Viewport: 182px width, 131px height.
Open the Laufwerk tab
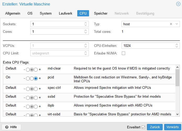tap(65, 13)
